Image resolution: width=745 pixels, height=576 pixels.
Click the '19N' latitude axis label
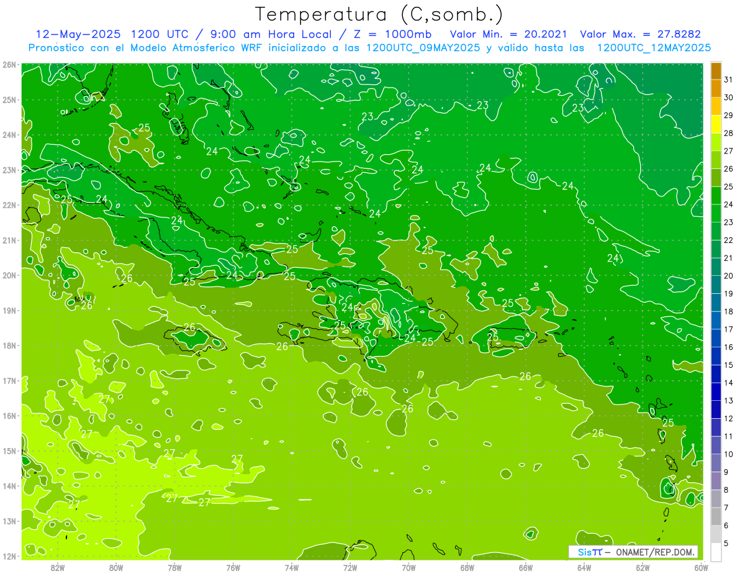pos(9,311)
